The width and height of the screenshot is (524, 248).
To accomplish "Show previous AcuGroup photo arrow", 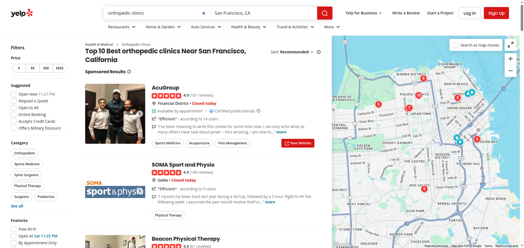I will (x=90, y=114).
